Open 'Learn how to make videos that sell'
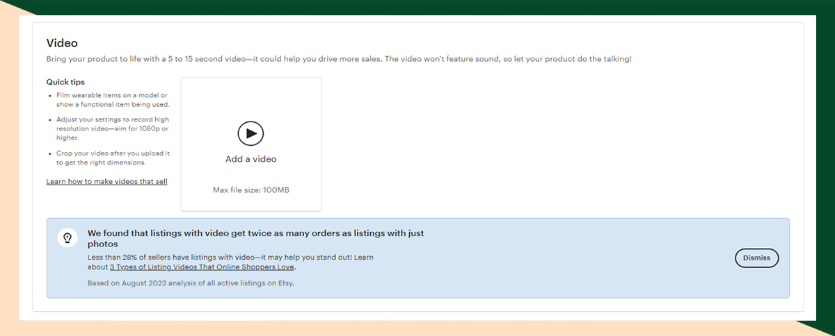 point(106,182)
